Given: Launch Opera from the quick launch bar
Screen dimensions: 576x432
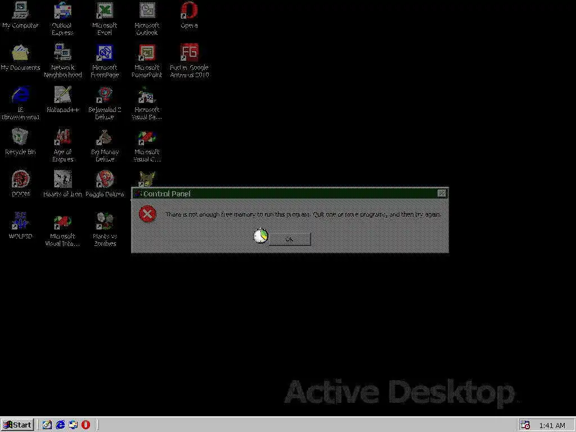Looking at the screenshot, I should pos(85,425).
